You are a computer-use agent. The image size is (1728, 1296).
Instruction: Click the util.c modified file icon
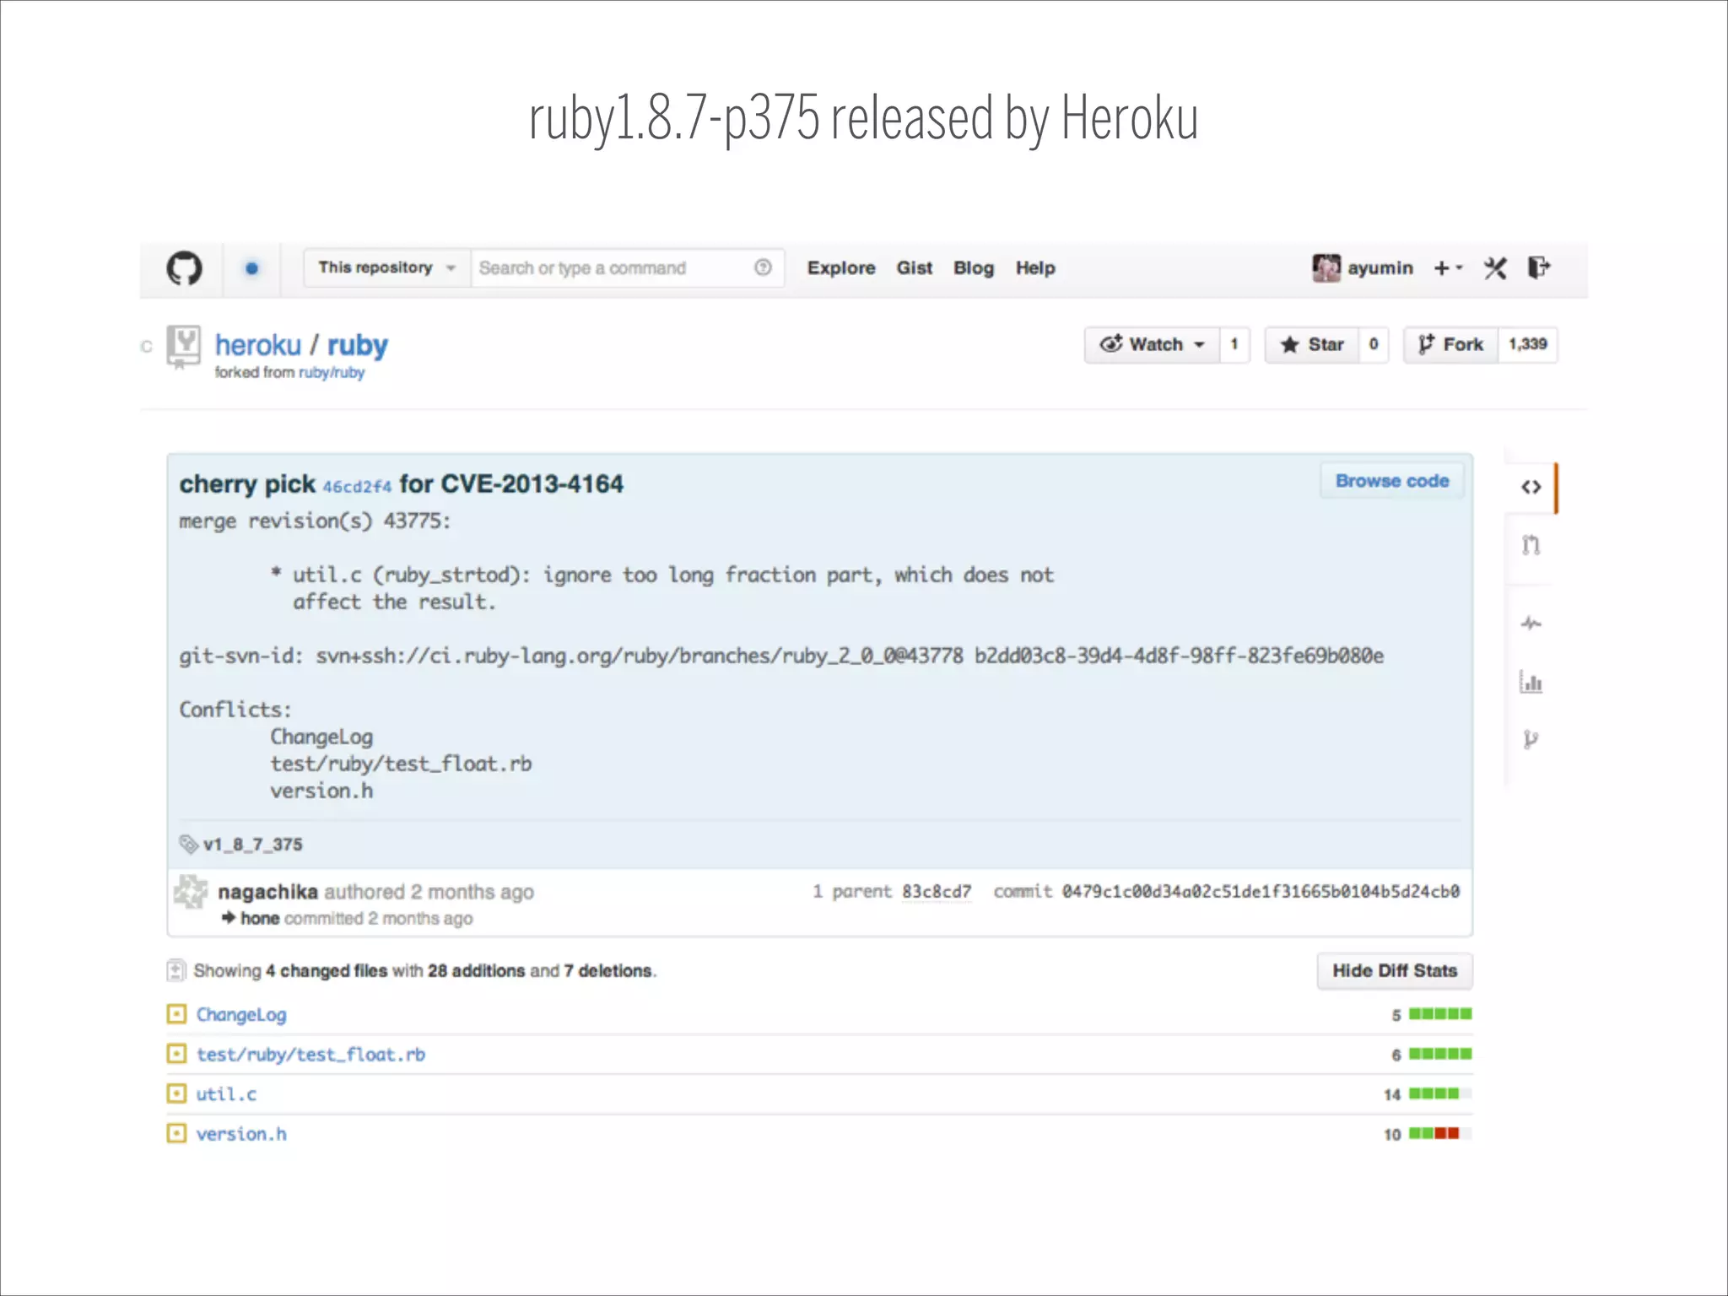176,1093
